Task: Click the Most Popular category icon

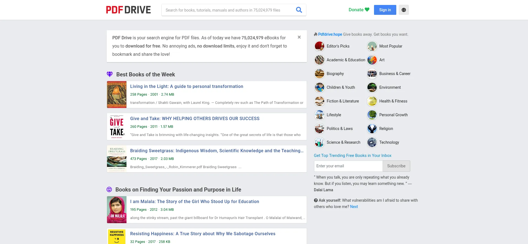Action: point(372,46)
